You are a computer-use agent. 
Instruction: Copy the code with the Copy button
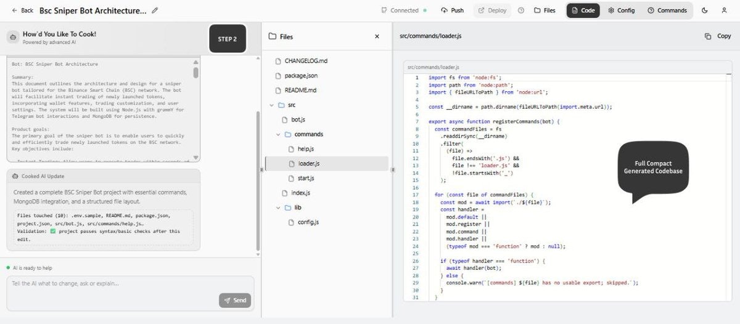[718, 36]
